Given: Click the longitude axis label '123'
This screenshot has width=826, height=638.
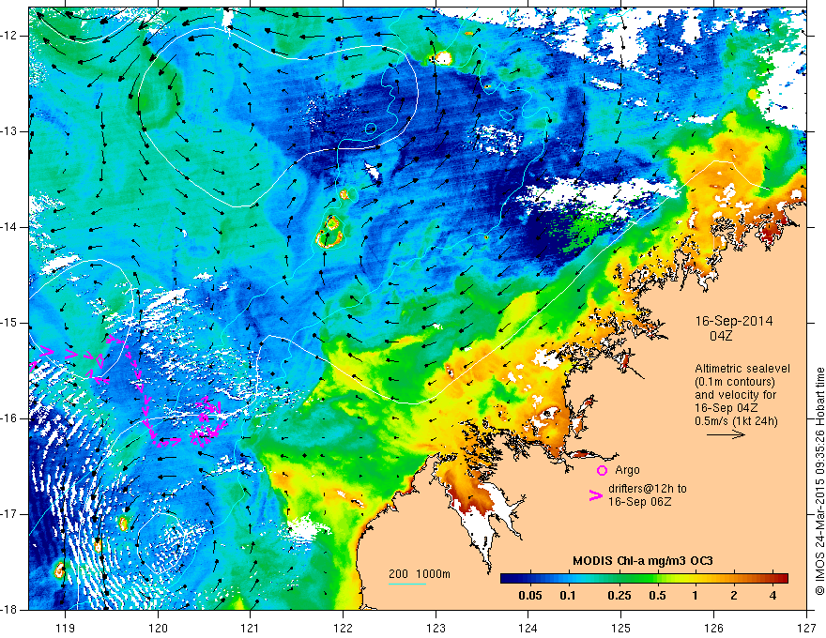Looking at the screenshot, I should pos(436,628).
